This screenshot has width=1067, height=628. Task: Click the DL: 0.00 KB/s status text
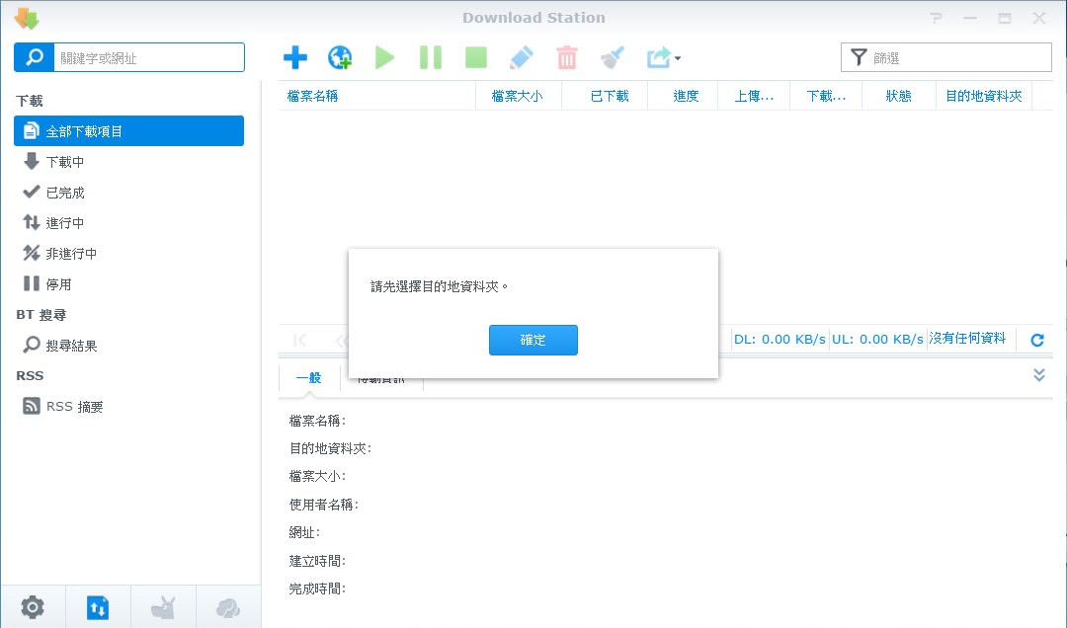click(x=780, y=339)
